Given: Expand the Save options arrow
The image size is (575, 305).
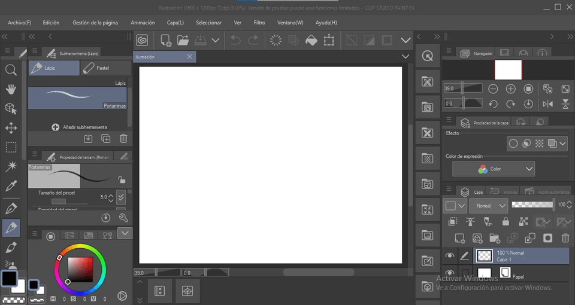Looking at the screenshot, I should pos(216,40).
